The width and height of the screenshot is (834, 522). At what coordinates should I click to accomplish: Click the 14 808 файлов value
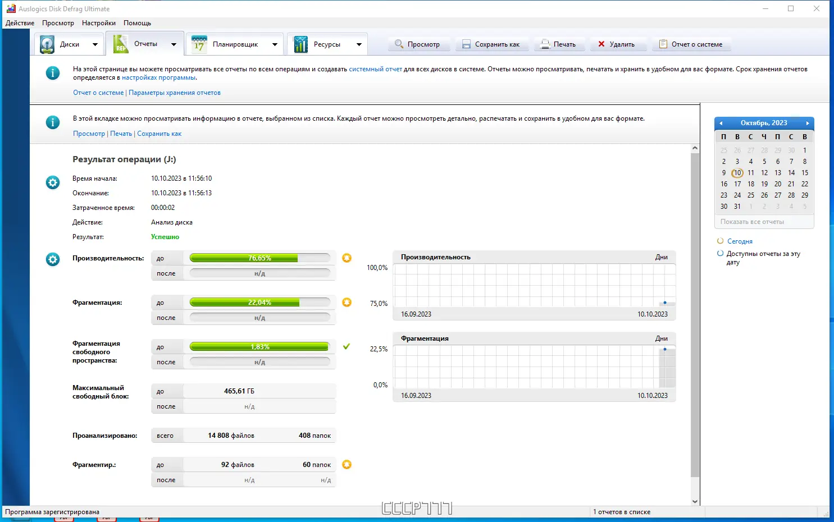[231, 436]
